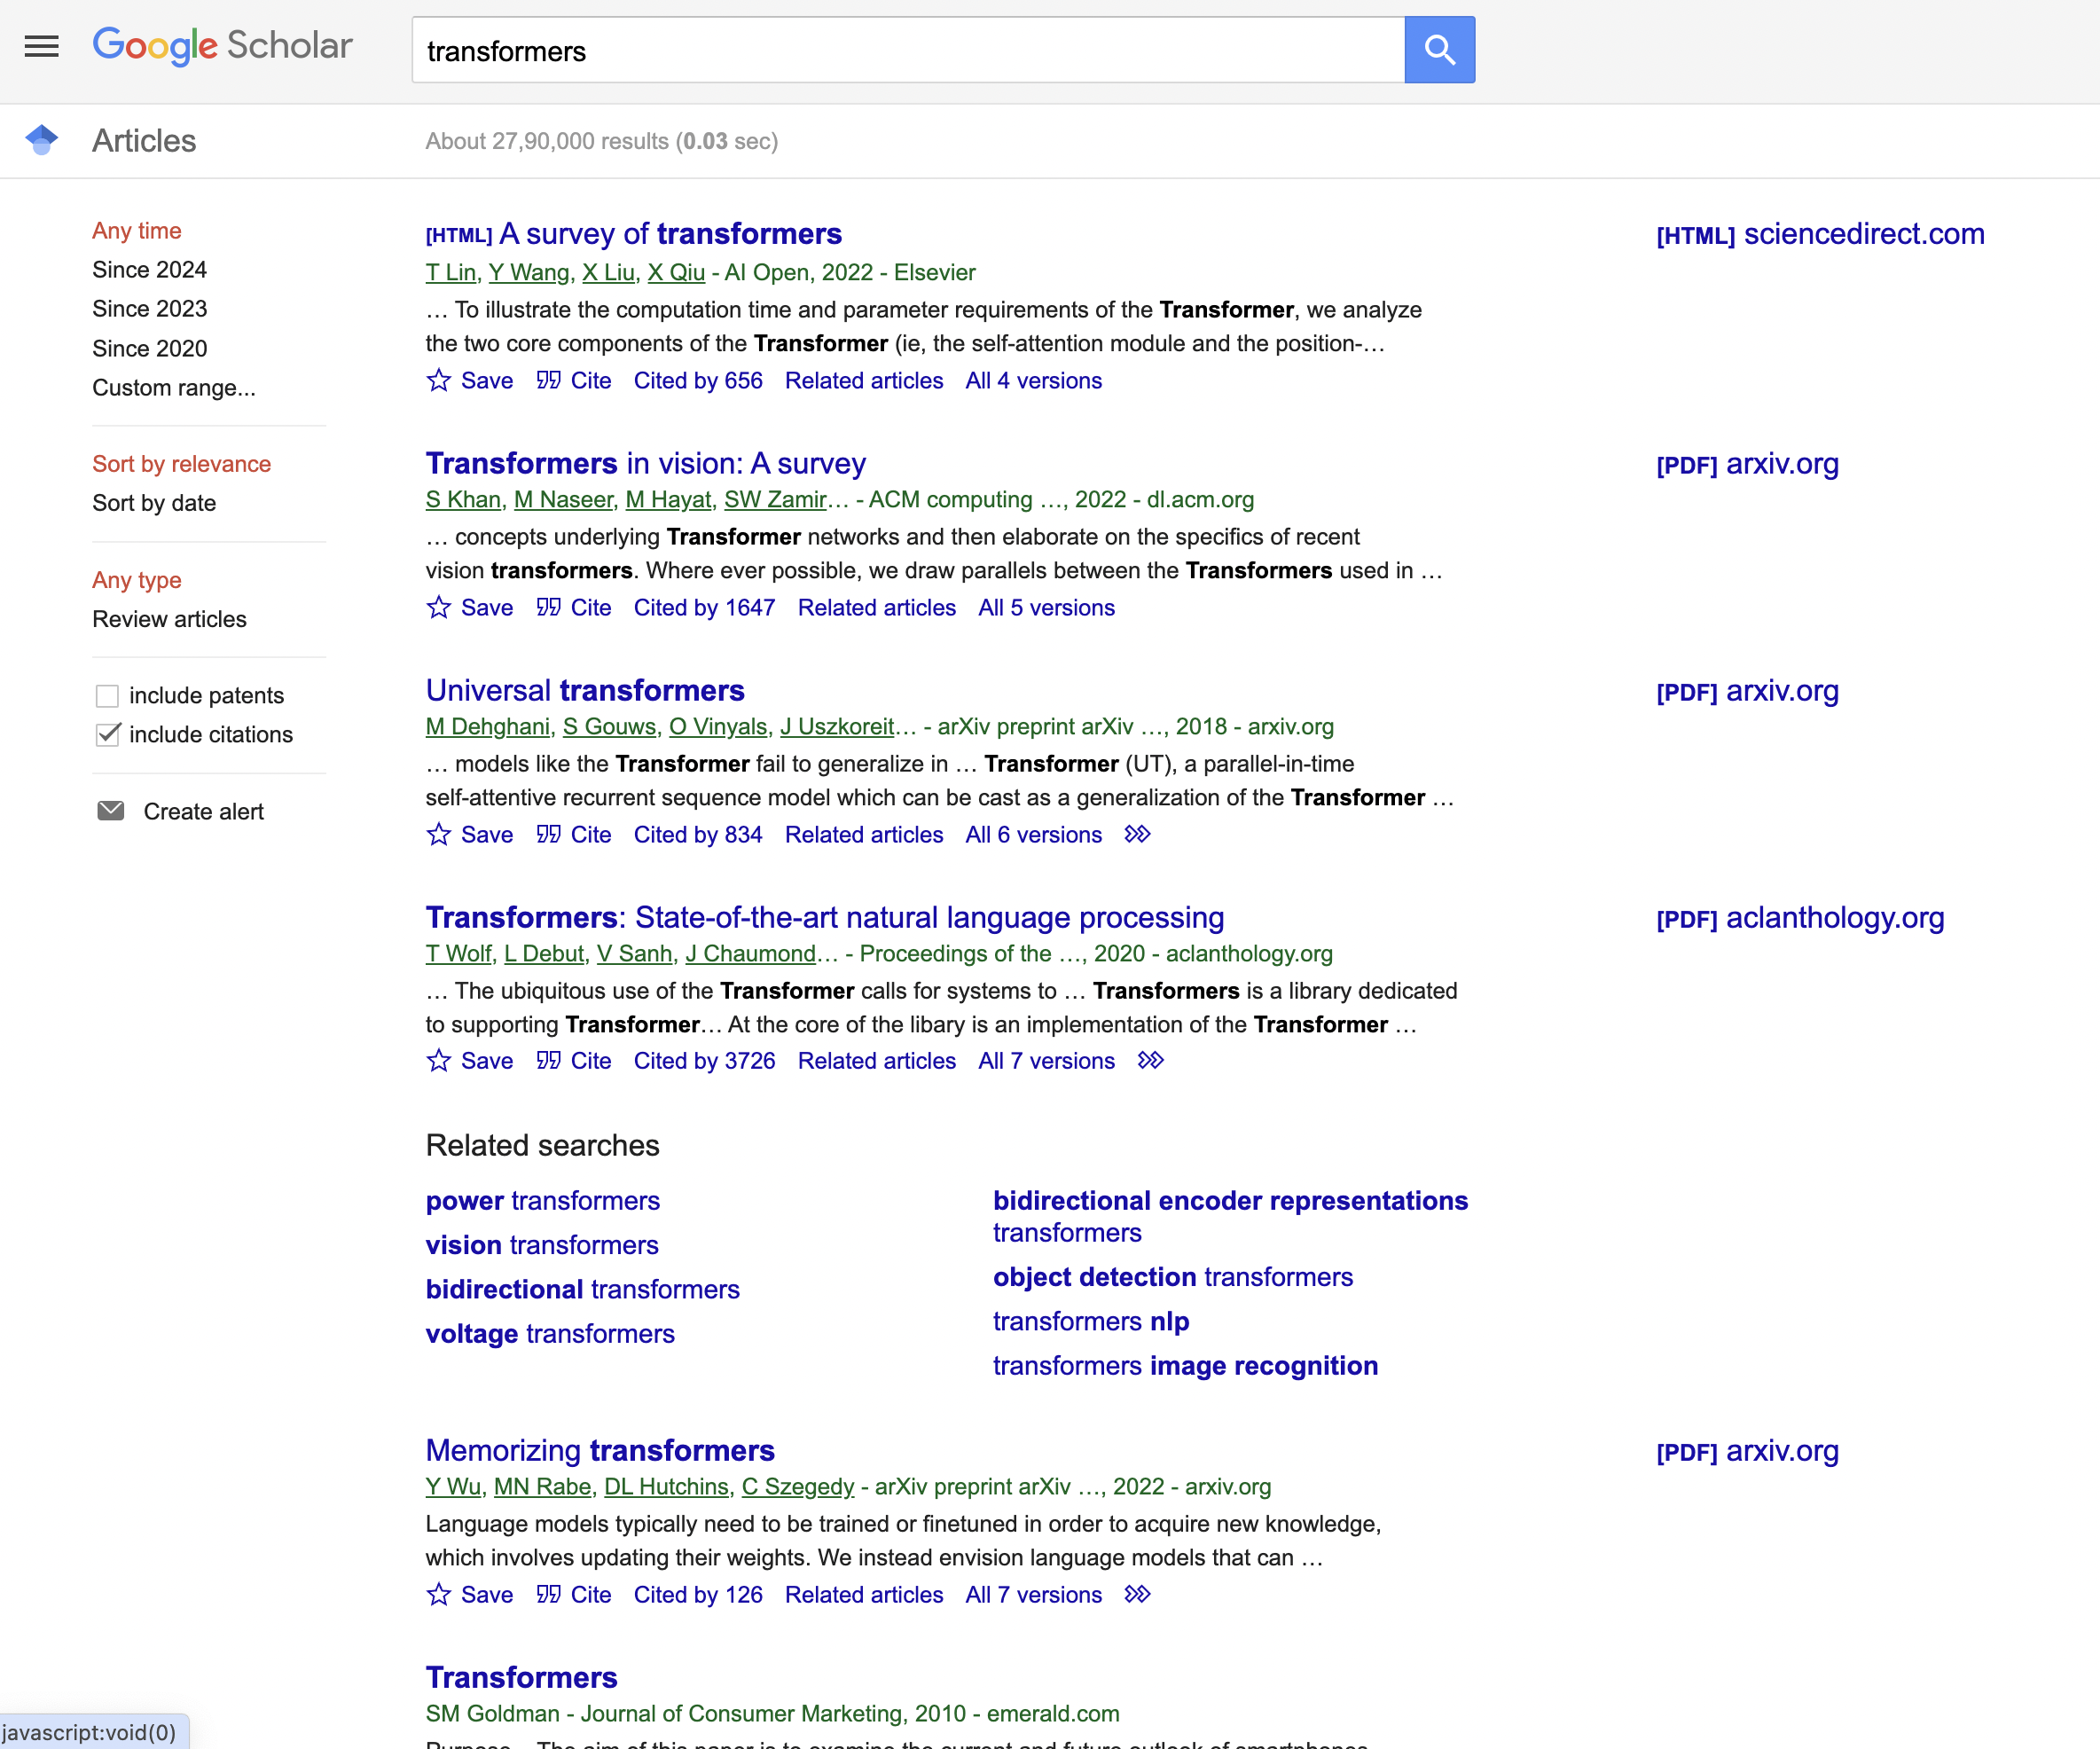Open 'Universal transformers' title link
The height and width of the screenshot is (1749, 2100).
coord(585,691)
